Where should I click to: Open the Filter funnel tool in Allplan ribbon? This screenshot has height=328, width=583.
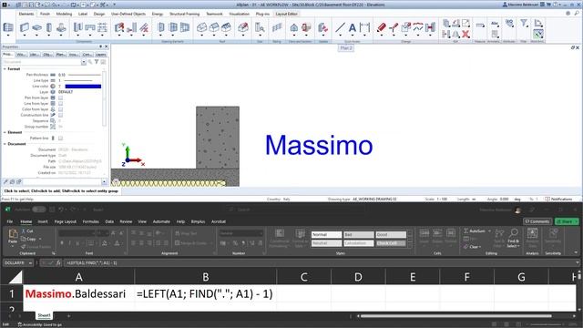(524, 24)
